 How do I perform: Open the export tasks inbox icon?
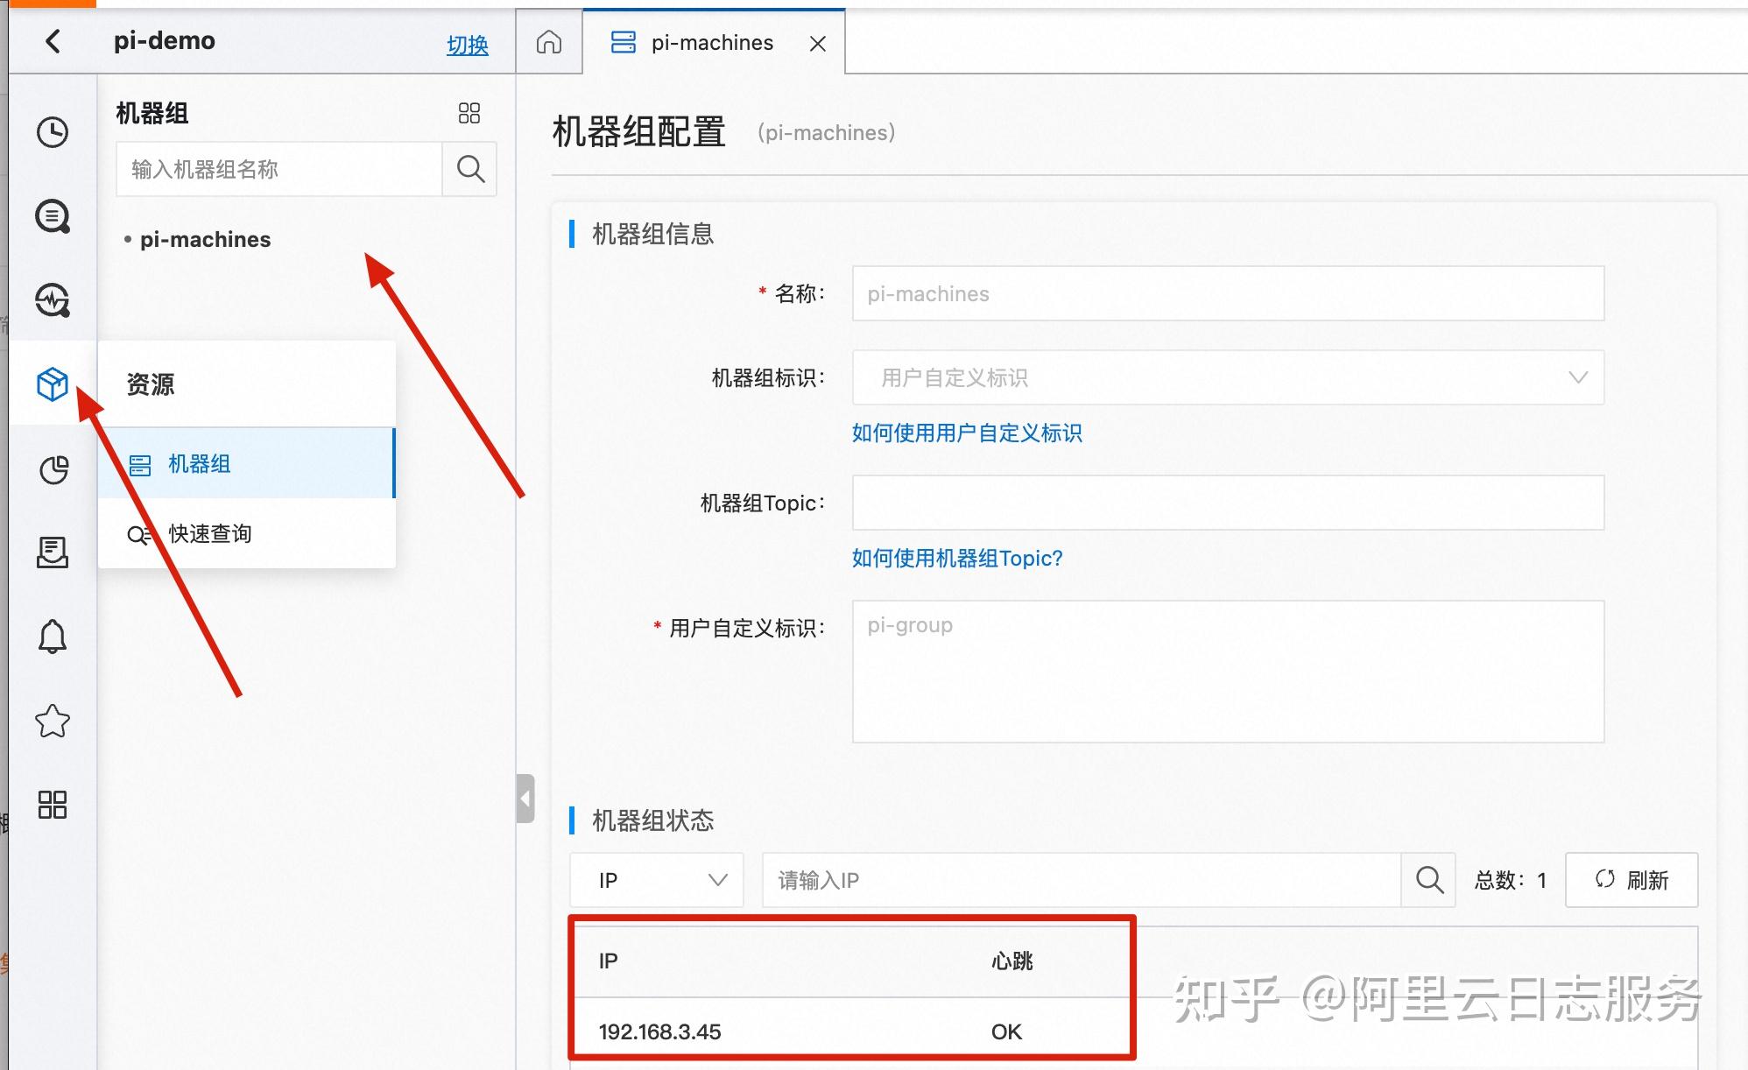(53, 552)
